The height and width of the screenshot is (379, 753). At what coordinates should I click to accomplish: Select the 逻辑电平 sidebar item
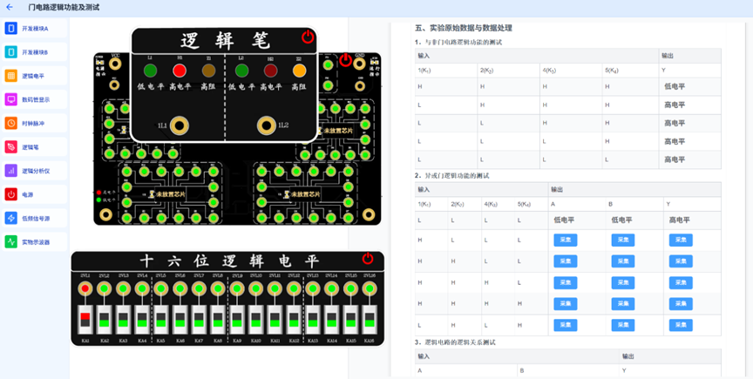coord(33,76)
